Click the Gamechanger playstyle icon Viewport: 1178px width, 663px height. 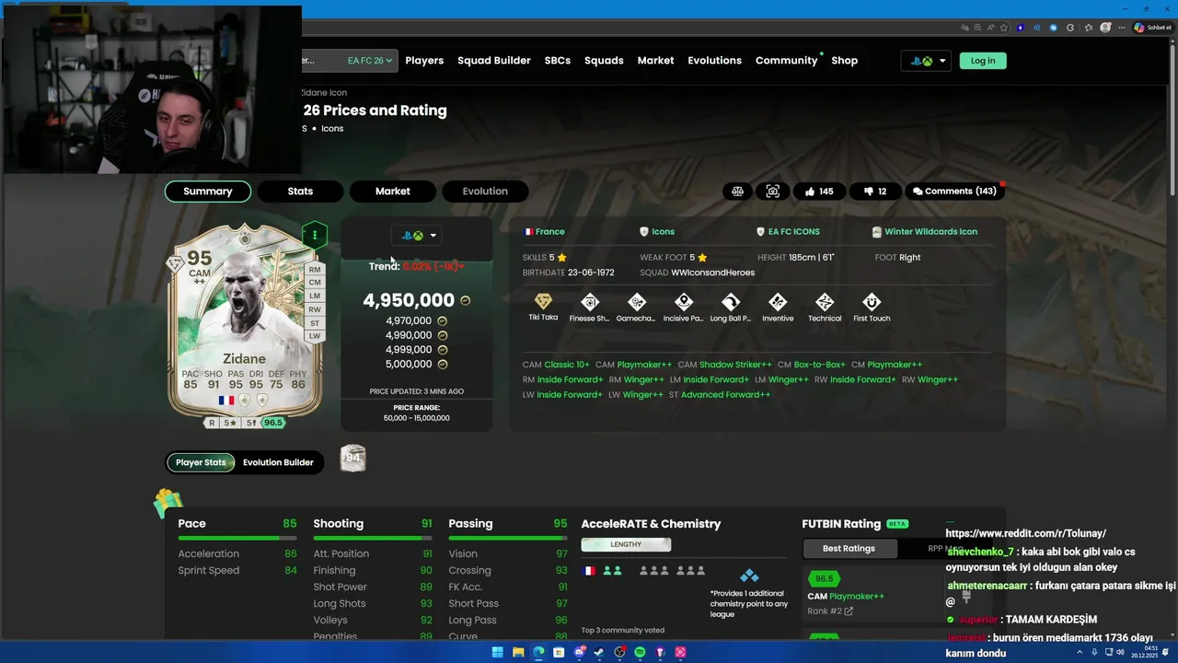pyautogui.click(x=637, y=302)
